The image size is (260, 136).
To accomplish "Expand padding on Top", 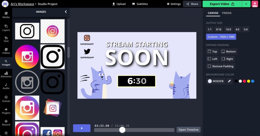I will click(x=213, y=52).
